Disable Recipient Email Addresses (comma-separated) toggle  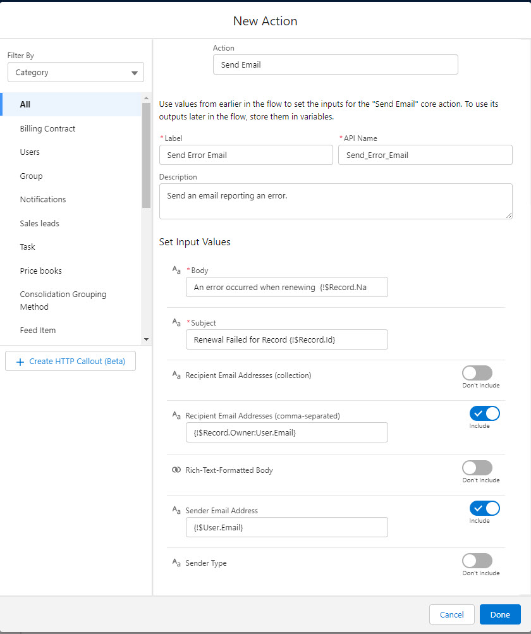point(484,413)
